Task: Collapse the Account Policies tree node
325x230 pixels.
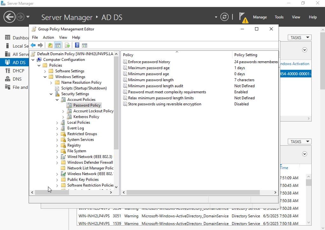Action: [x=57, y=100]
